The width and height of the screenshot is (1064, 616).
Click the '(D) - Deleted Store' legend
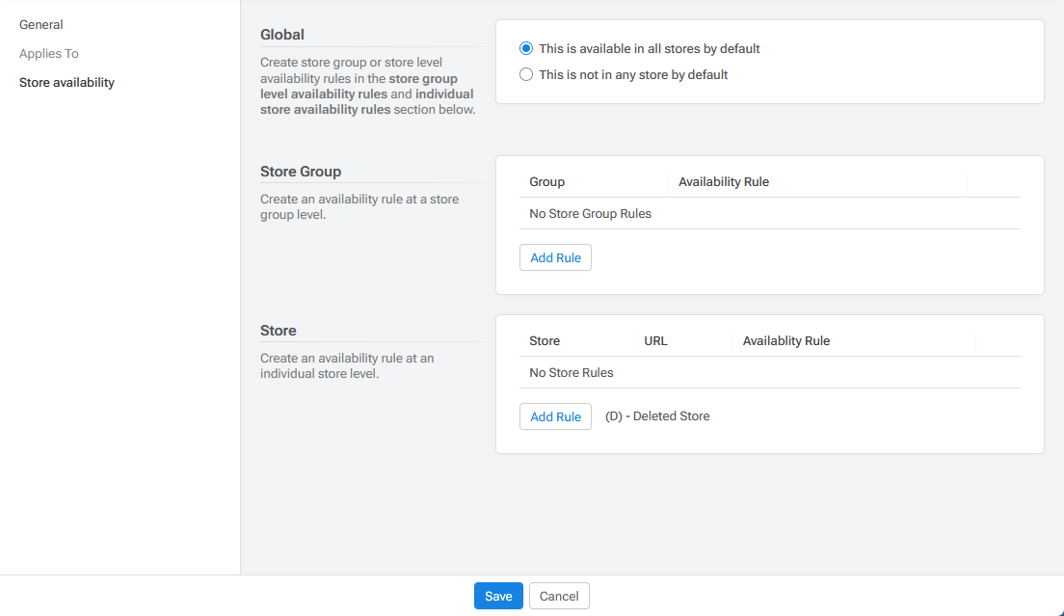pyautogui.click(x=657, y=416)
